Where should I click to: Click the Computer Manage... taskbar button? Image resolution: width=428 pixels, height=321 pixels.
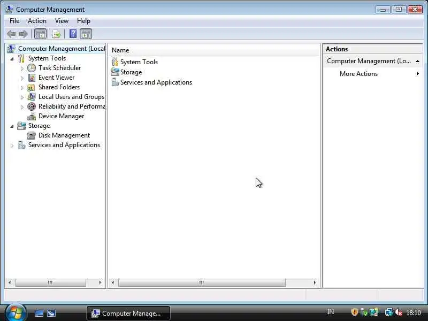[x=128, y=313]
